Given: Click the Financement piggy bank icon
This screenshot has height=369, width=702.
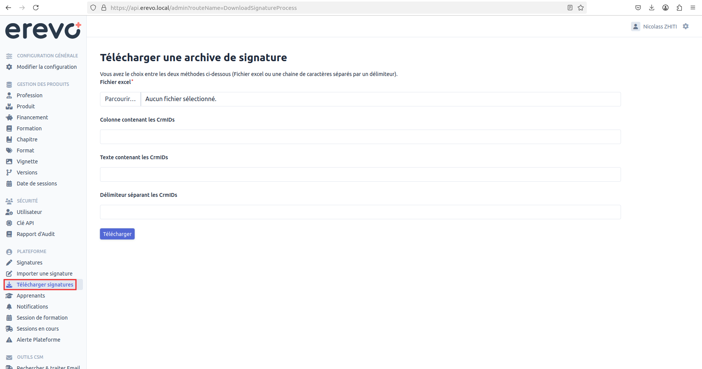Looking at the screenshot, I should click(9, 117).
